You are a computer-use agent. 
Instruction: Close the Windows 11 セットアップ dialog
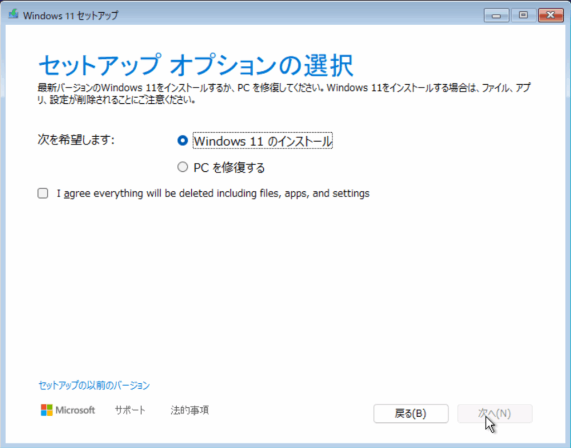click(x=550, y=15)
